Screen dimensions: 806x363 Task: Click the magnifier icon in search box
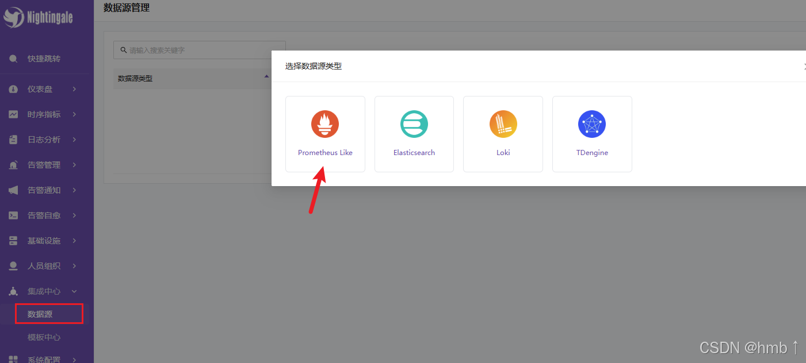(x=123, y=50)
